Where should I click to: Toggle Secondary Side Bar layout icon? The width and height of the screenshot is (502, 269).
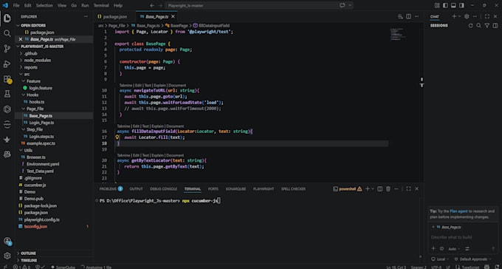pyautogui.click(x=461, y=5)
